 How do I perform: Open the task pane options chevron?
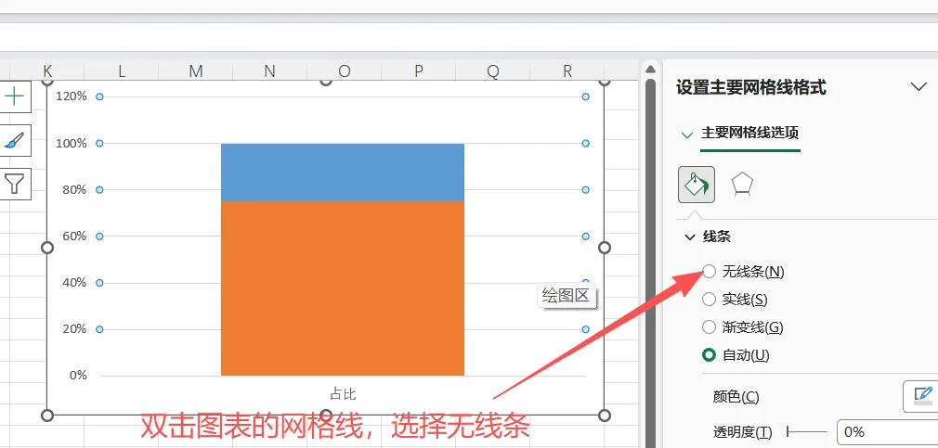[x=918, y=87]
